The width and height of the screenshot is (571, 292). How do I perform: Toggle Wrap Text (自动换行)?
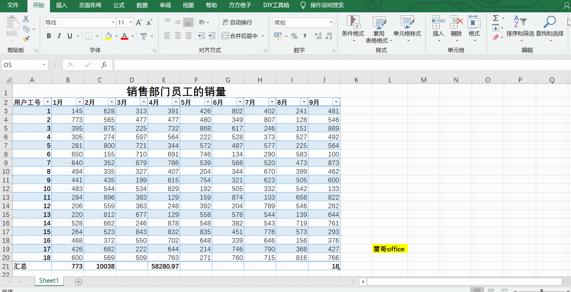pos(237,22)
